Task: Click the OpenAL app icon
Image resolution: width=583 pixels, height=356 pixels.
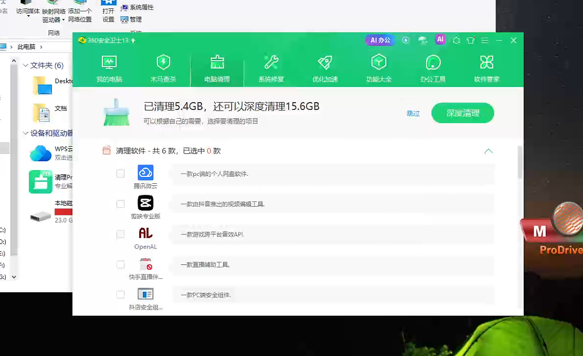Action: click(x=145, y=233)
